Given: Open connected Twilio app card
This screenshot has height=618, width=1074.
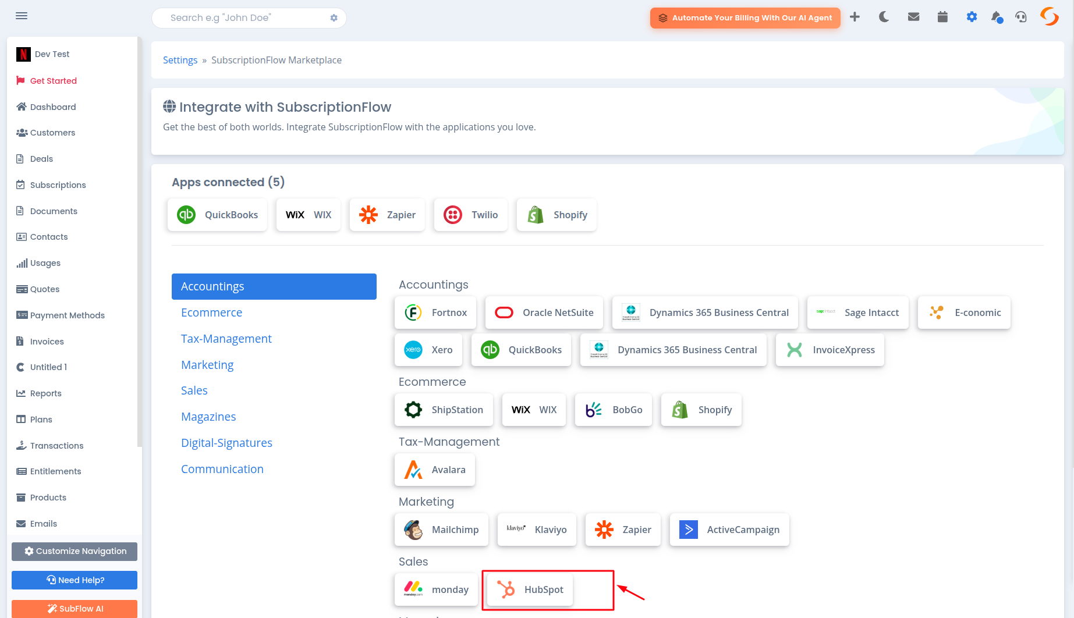Looking at the screenshot, I should point(470,215).
